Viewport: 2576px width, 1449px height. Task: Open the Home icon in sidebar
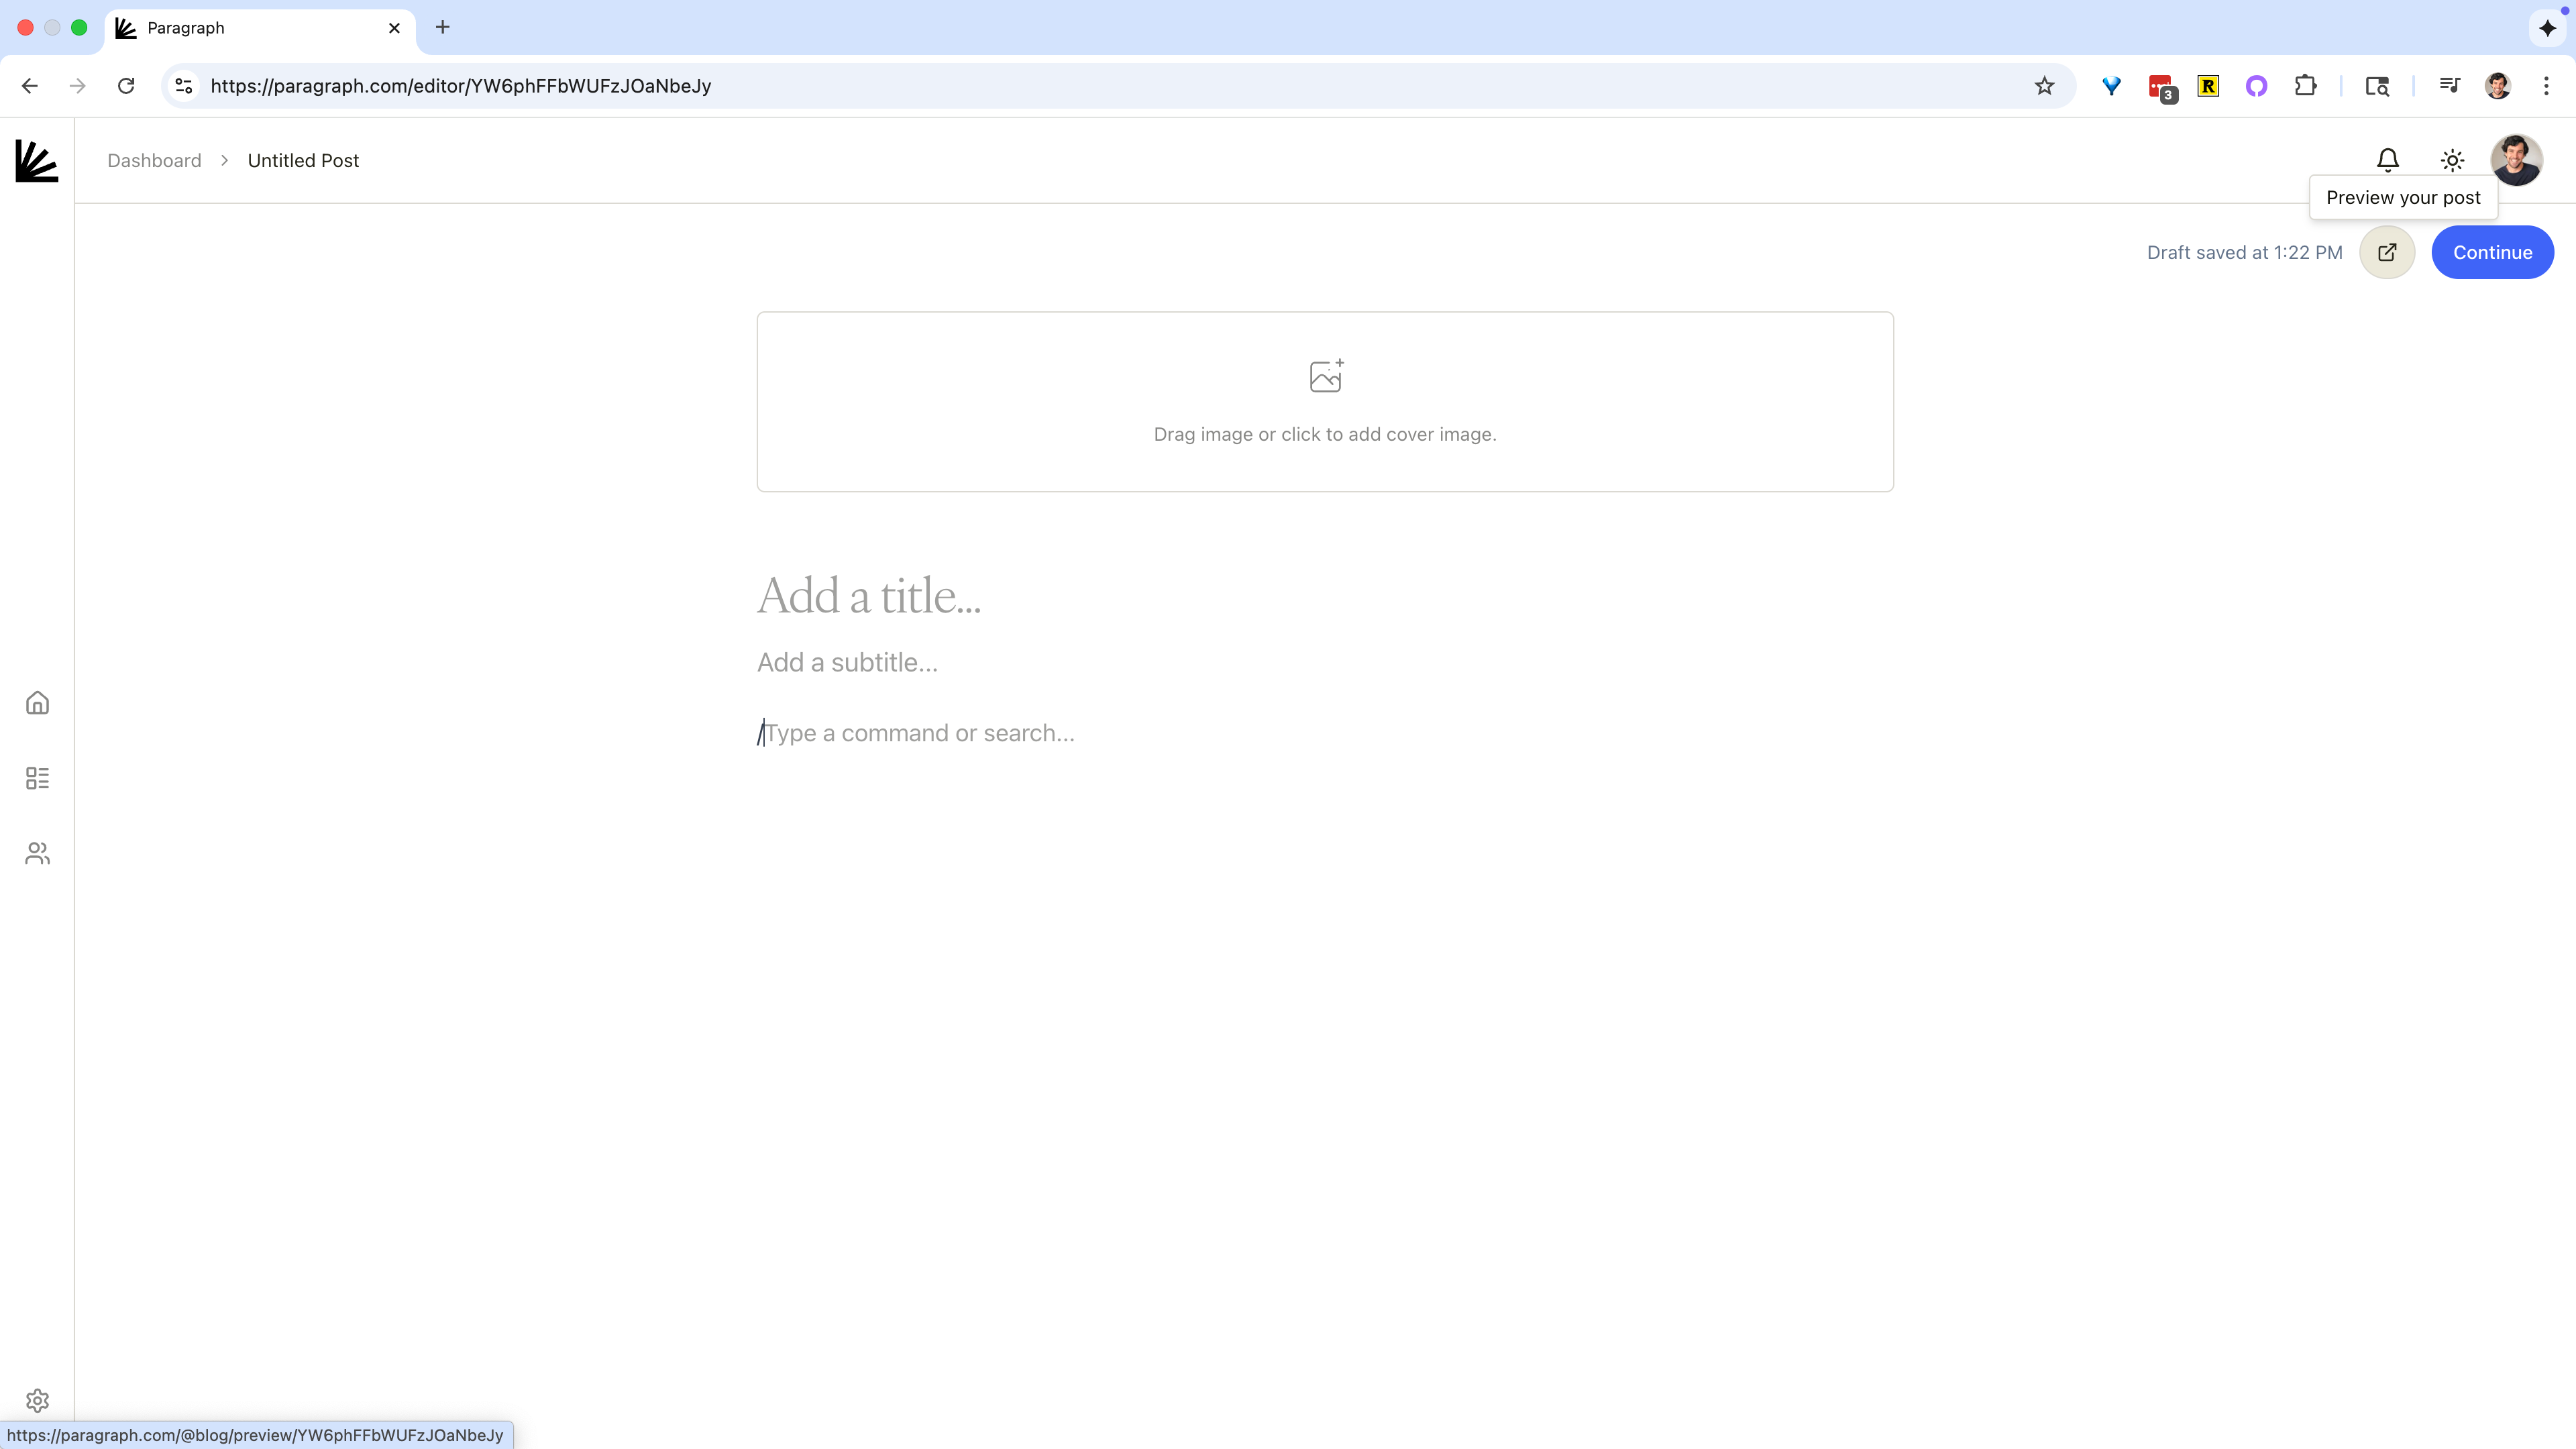point(37,703)
